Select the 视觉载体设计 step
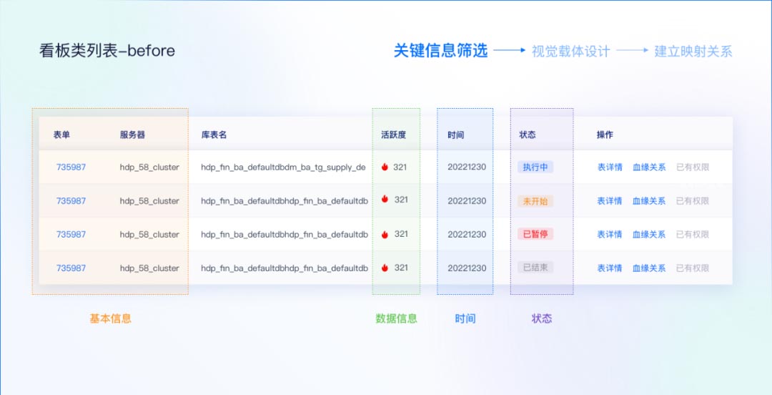Screen dimensions: 772x395 click(571, 52)
